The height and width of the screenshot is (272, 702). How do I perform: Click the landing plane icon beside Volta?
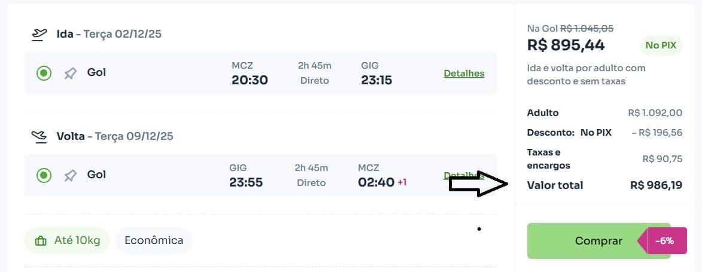point(39,136)
